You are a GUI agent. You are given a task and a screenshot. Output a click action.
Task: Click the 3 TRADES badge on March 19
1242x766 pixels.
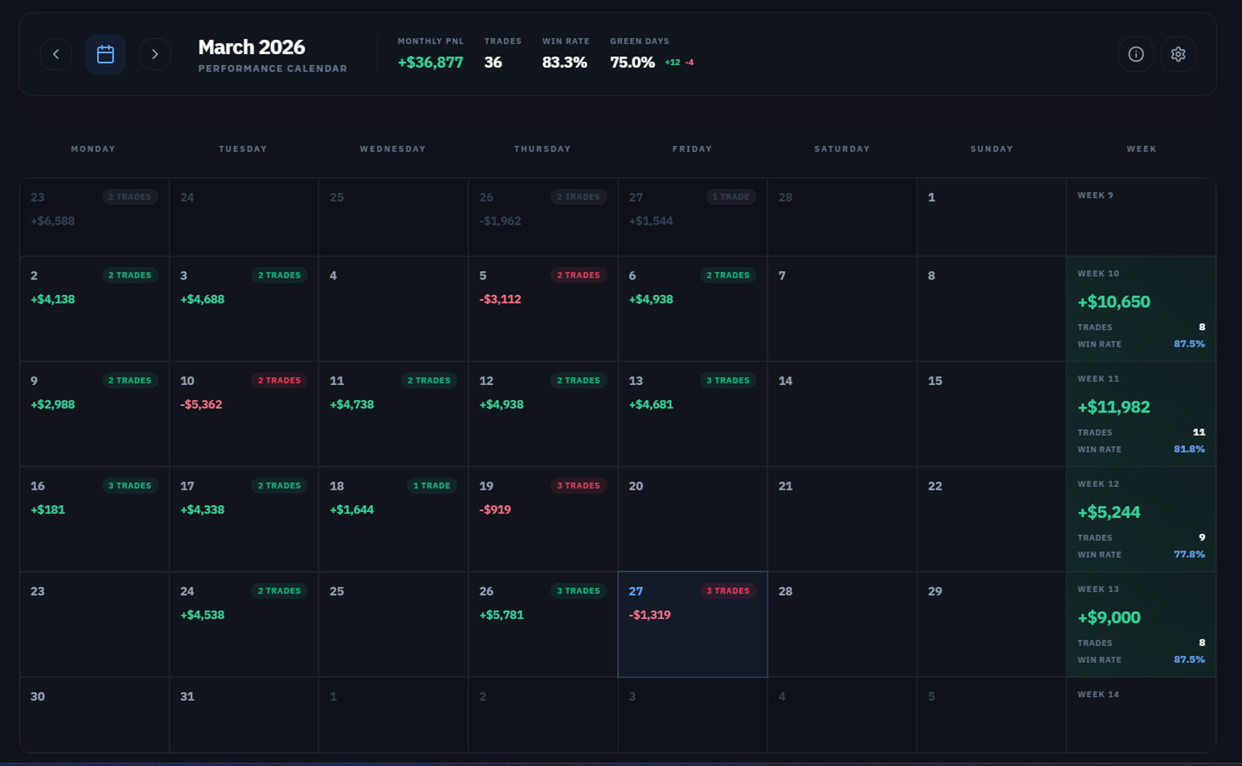pos(578,486)
